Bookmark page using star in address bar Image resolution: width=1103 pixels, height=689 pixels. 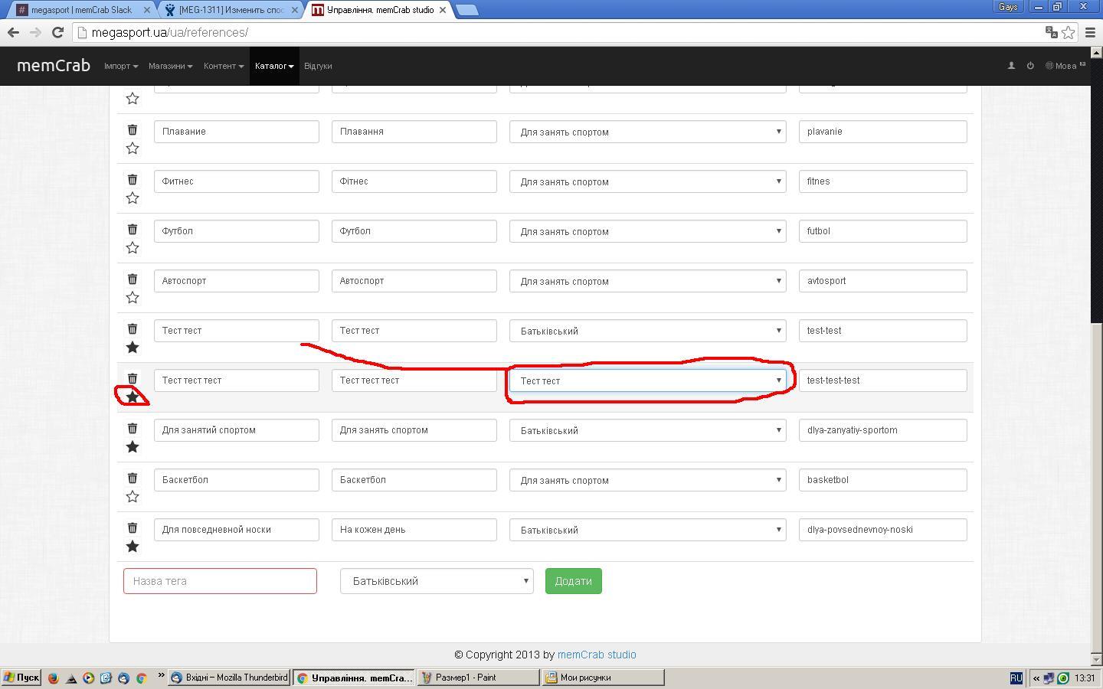click(x=1068, y=32)
